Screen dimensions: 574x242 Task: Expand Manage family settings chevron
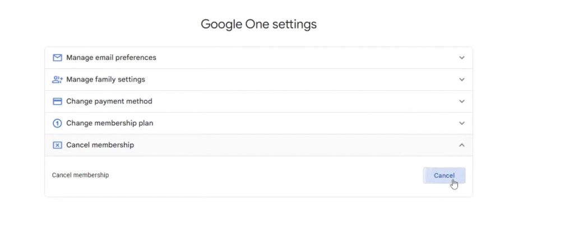pyautogui.click(x=462, y=80)
